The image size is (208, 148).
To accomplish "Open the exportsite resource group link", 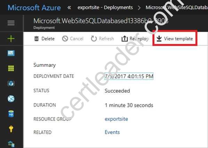I will point(116,119).
